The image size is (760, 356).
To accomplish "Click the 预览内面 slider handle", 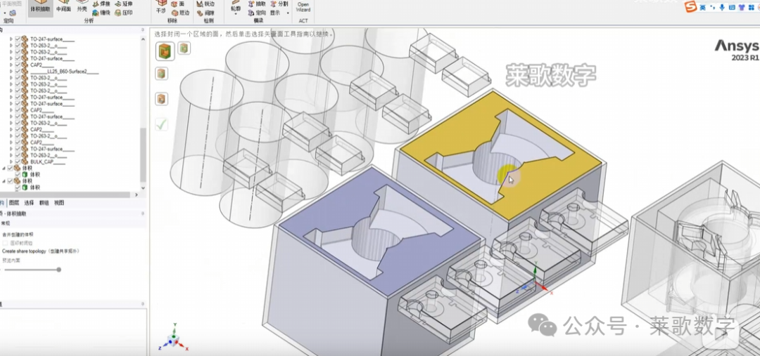I will click(x=58, y=270).
